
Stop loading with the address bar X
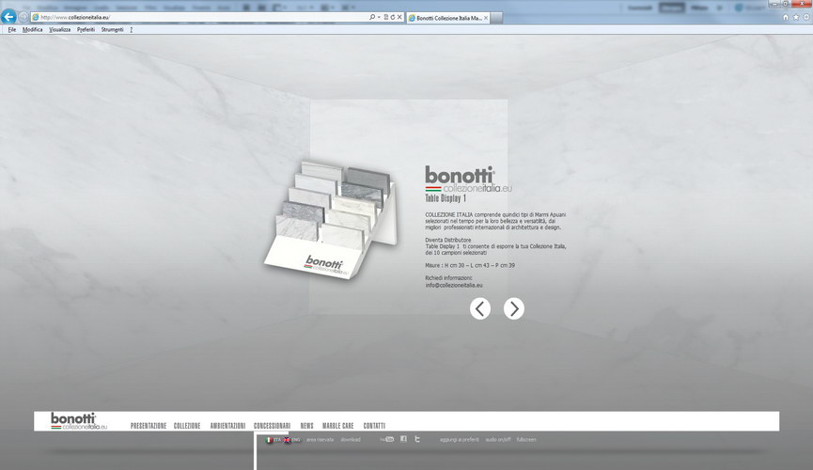[x=399, y=17]
